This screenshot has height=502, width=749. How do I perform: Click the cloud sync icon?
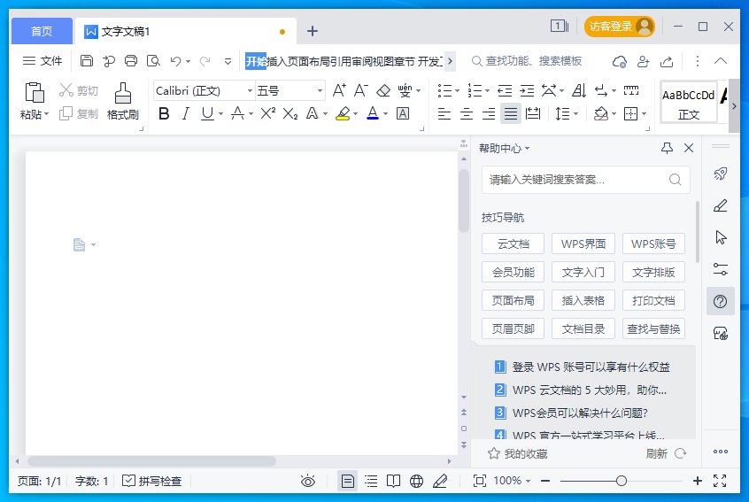620,61
